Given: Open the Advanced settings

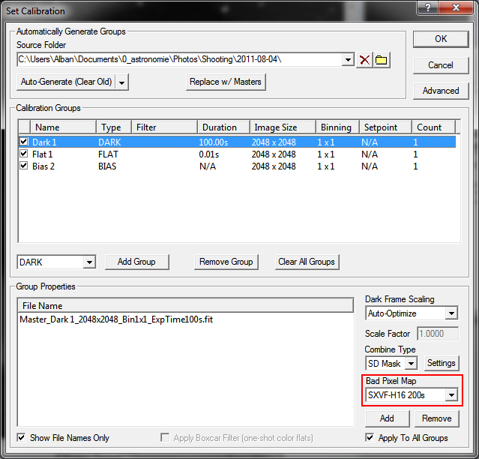Looking at the screenshot, I should pos(441,91).
